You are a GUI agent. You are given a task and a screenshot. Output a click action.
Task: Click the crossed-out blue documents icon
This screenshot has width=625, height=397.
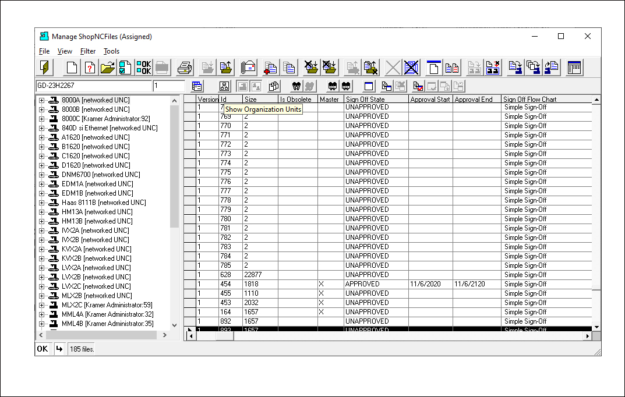point(411,68)
